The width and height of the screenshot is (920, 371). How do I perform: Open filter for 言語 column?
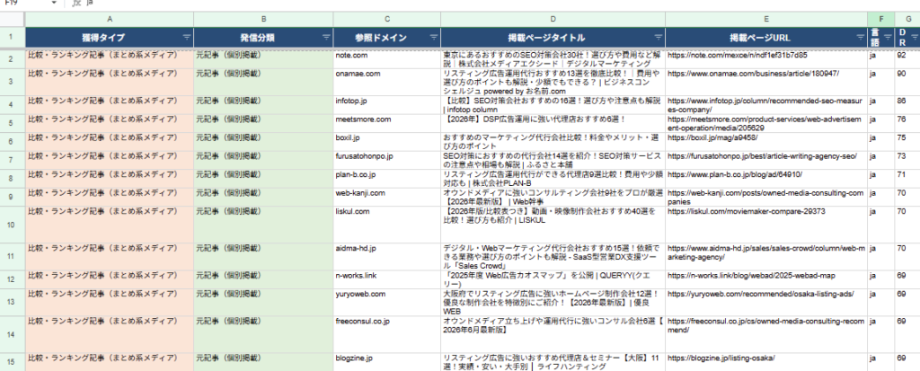pyautogui.click(x=889, y=38)
